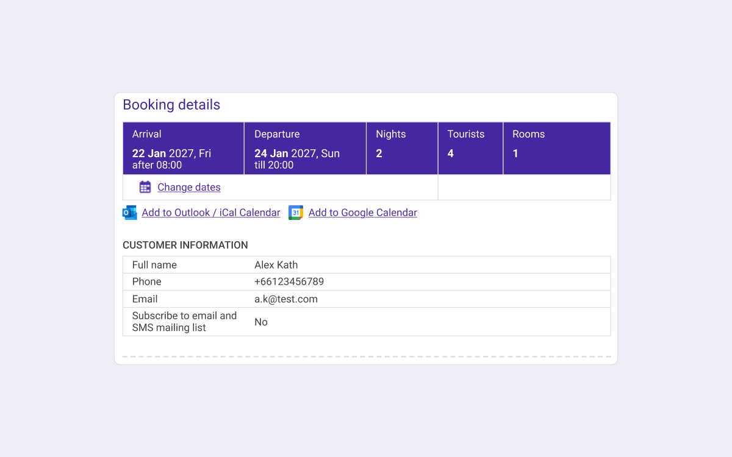This screenshot has height=457, width=732.
Task: Select the subscription value No
Action: (x=261, y=322)
